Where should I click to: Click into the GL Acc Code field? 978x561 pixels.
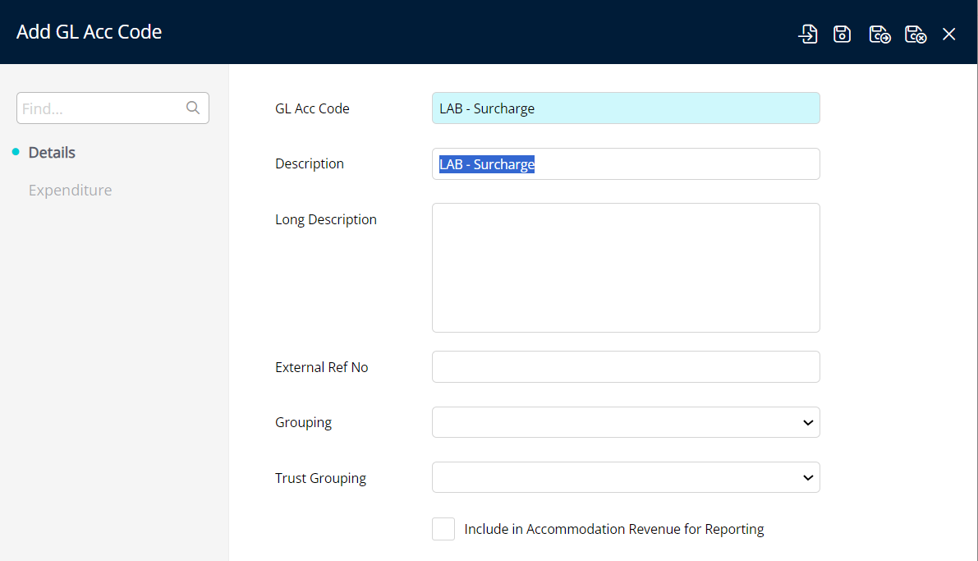click(x=625, y=108)
